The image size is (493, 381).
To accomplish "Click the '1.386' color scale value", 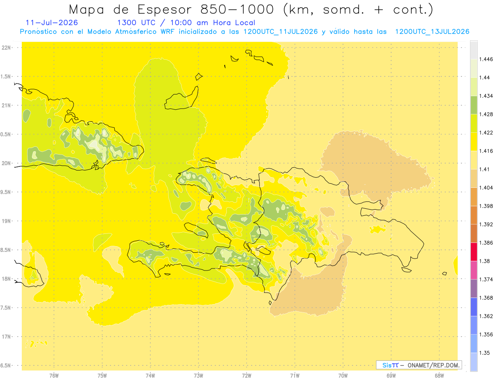I will click(486, 243).
